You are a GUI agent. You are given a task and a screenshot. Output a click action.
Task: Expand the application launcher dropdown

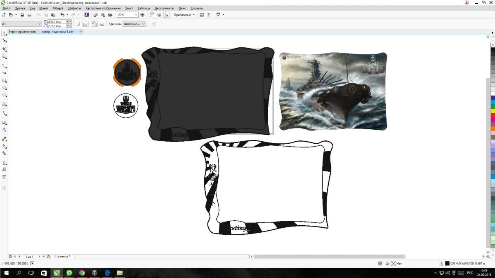coord(223,15)
